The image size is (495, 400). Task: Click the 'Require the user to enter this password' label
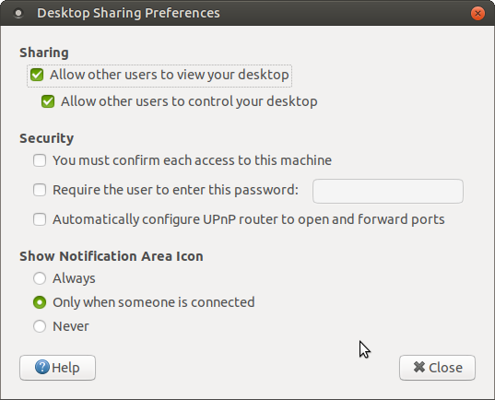pyautogui.click(x=175, y=190)
